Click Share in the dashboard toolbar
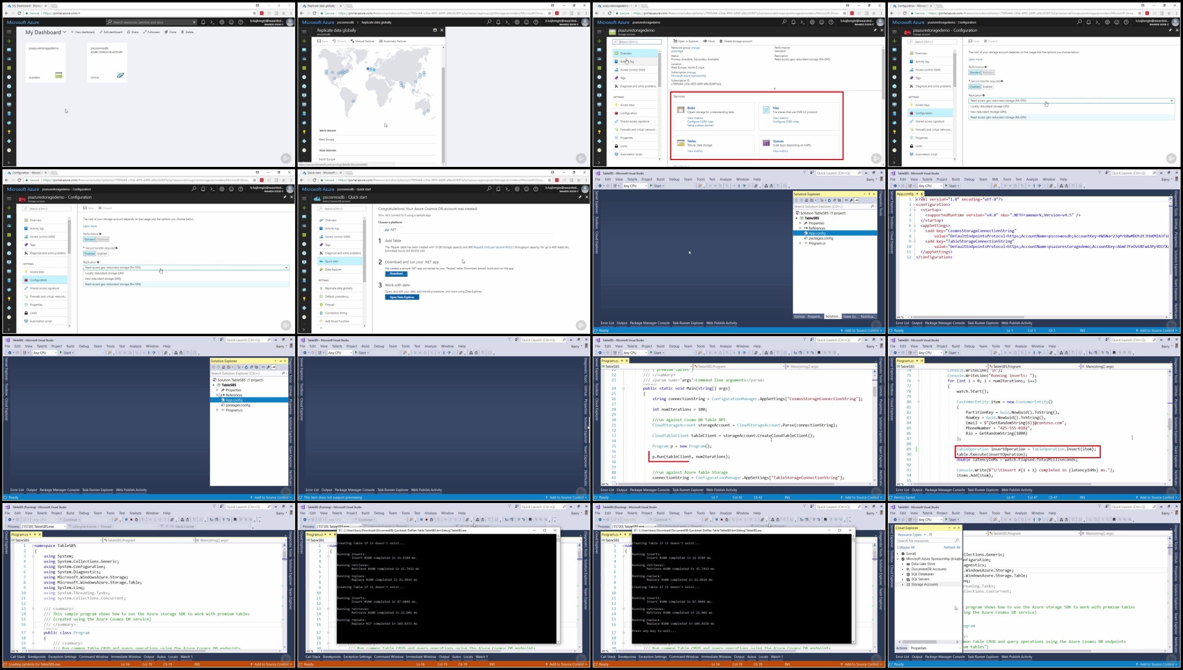 [133, 32]
